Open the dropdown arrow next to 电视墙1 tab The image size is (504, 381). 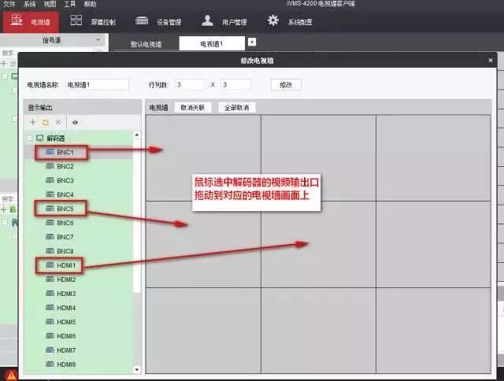coord(252,43)
